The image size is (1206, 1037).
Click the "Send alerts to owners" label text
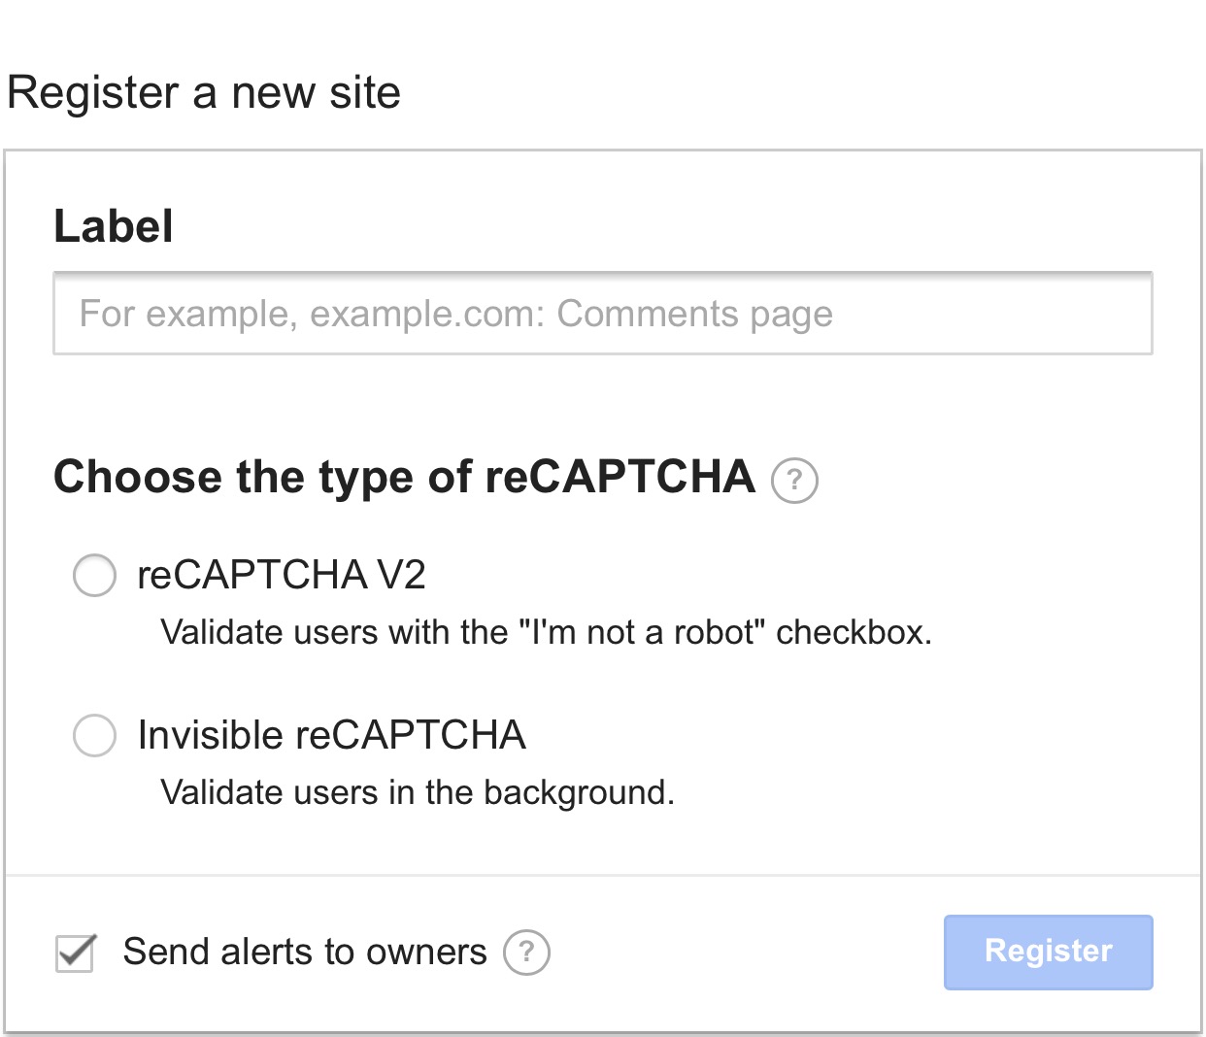[305, 952]
